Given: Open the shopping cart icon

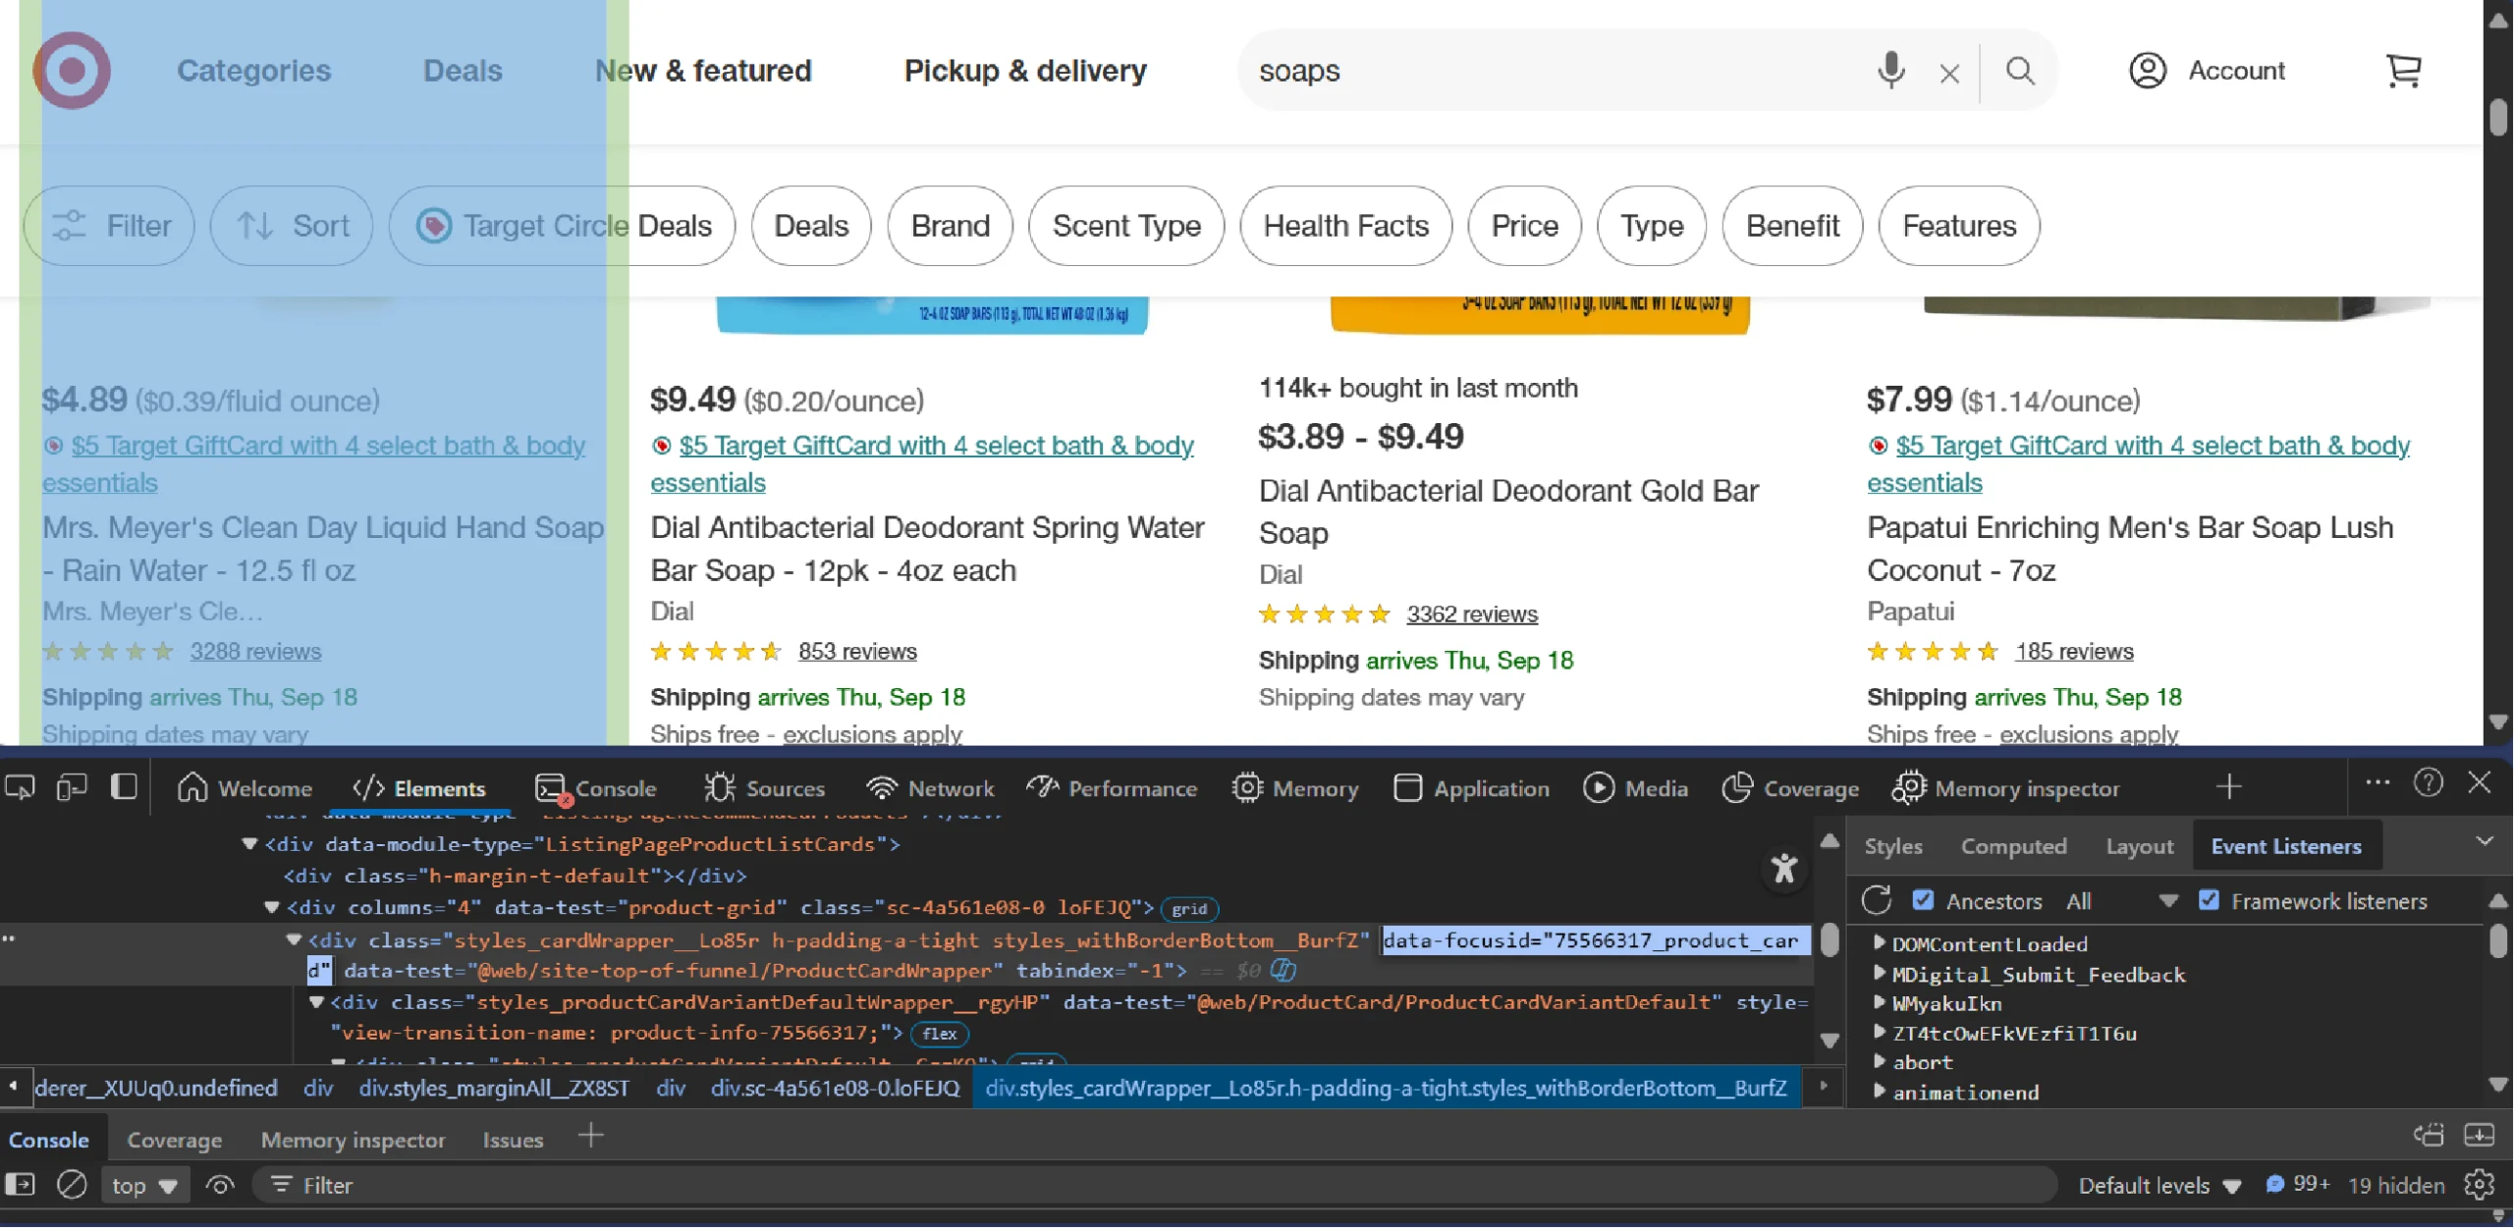Looking at the screenshot, I should (2403, 71).
